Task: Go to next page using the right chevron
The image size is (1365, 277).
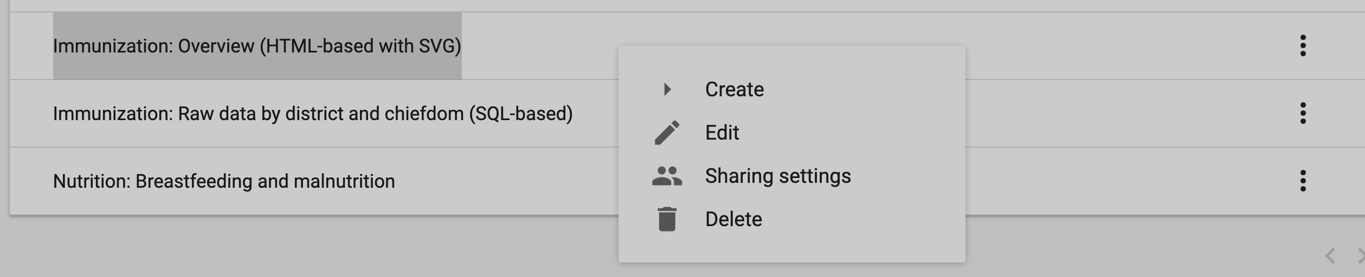Action: [1360, 256]
